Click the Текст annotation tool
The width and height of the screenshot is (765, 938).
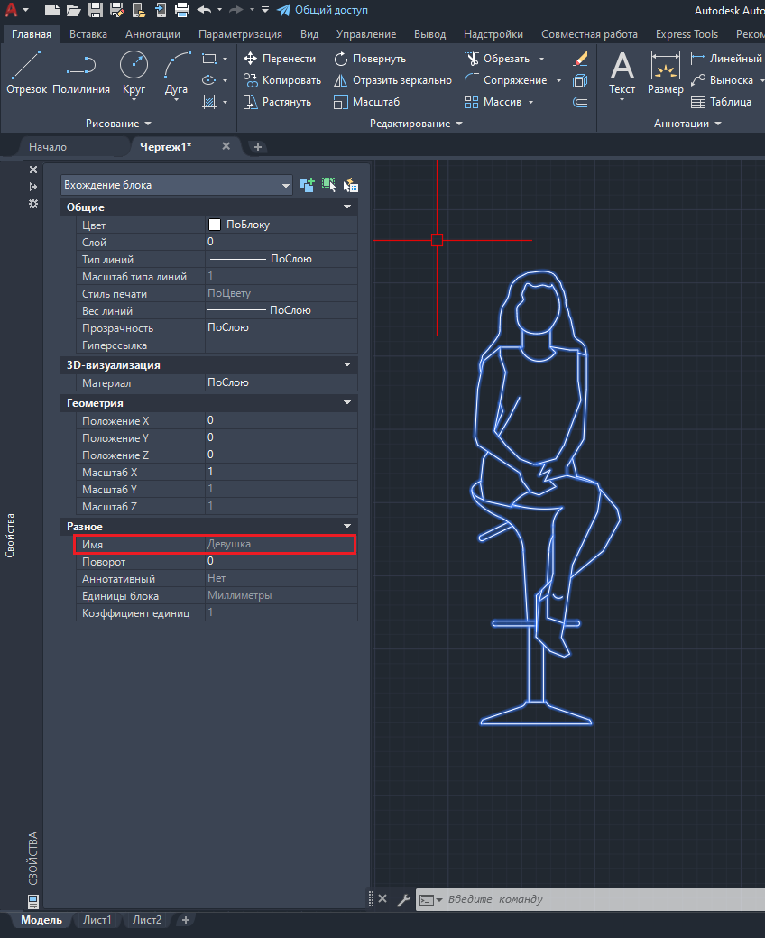click(622, 72)
